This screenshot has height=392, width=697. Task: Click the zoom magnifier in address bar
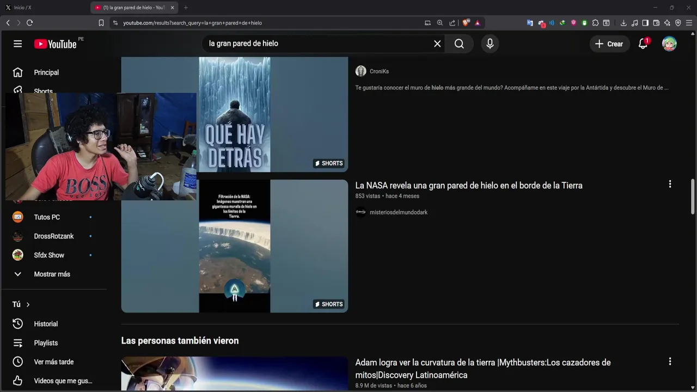tap(440, 23)
